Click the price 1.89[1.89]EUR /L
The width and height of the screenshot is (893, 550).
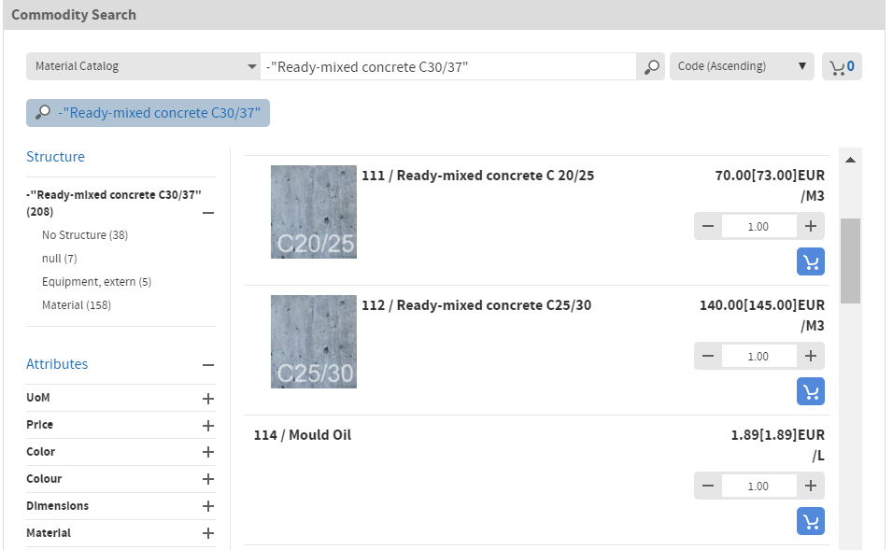click(778, 445)
